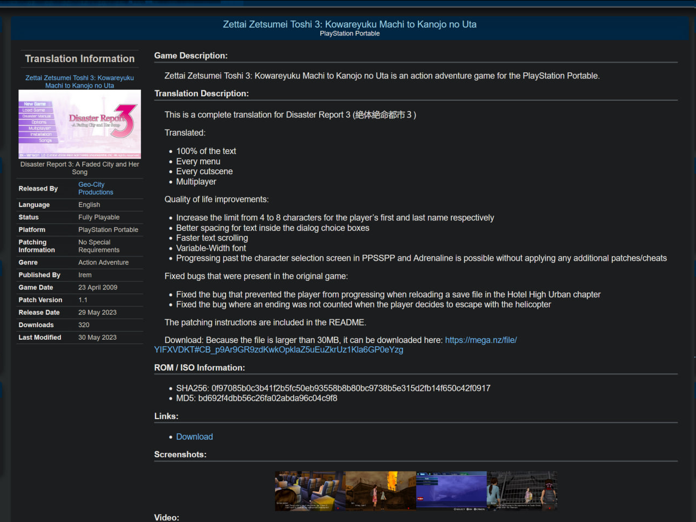Image resolution: width=696 pixels, height=522 pixels.
Task: Click the 'Game Description:' heading
Action: (191, 56)
